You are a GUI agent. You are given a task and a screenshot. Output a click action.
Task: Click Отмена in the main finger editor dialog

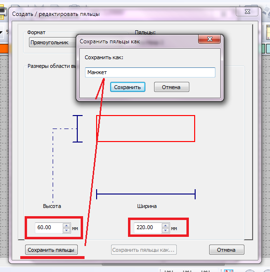pyautogui.click(x=227, y=250)
